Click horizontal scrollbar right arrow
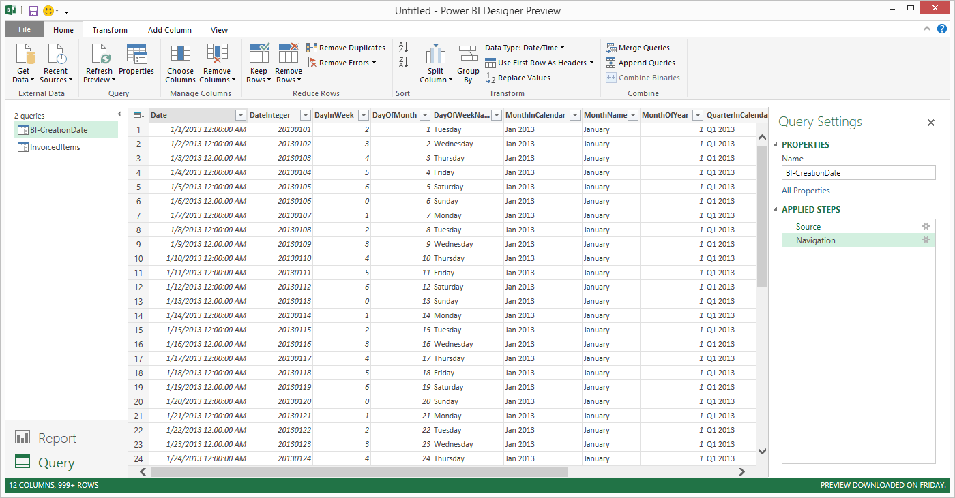This screenshot has height=498, width=955. click(741, 471)
